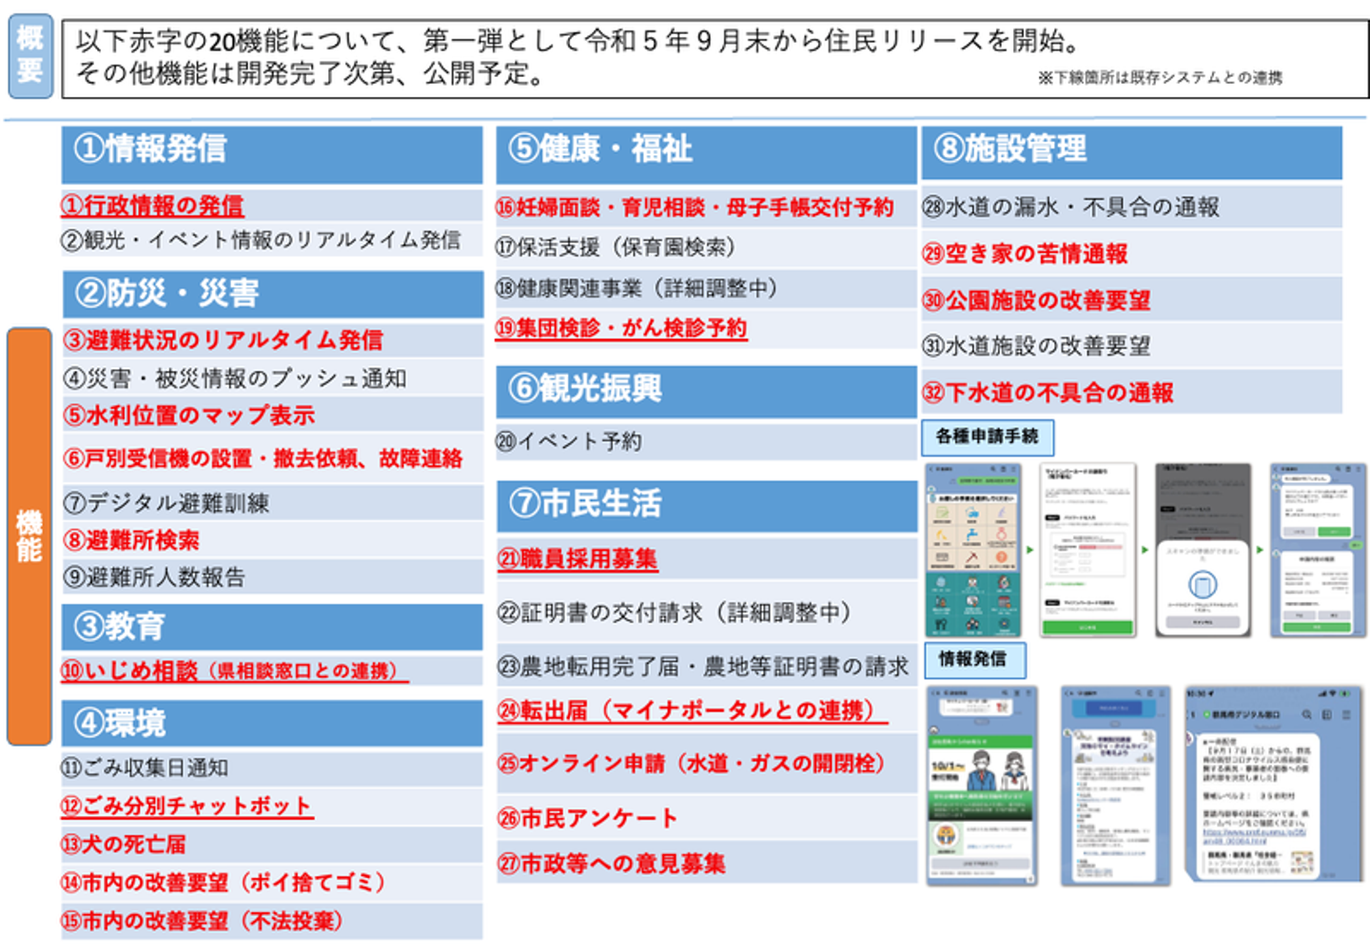
Task: Click the students illustration phone screenshot
Action: 982,785
